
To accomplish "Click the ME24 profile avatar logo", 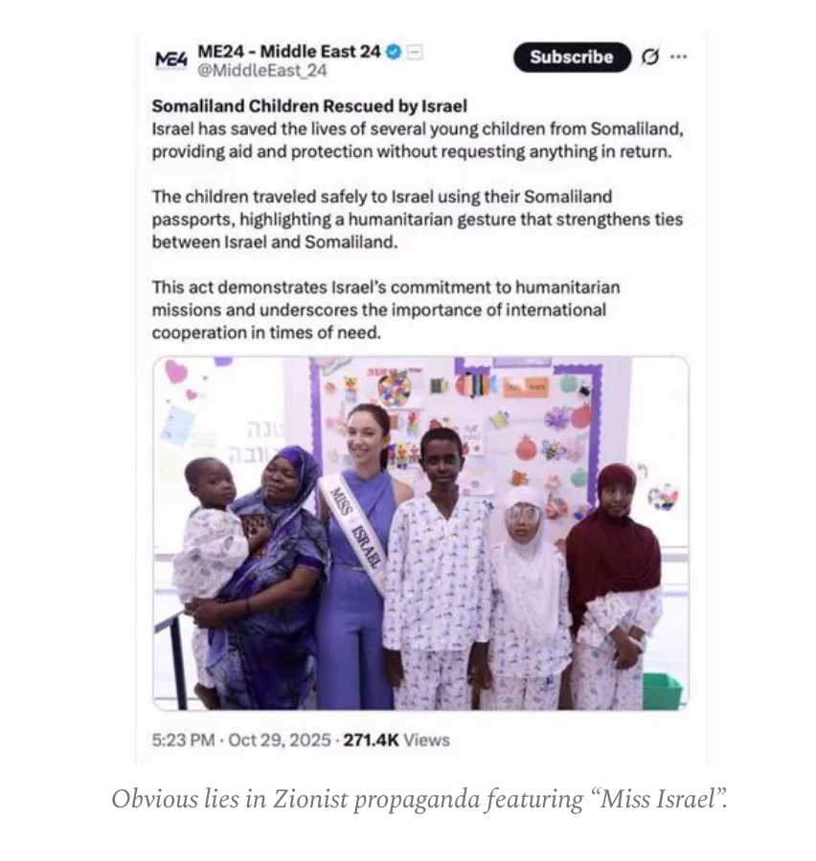I will point(170,57).
